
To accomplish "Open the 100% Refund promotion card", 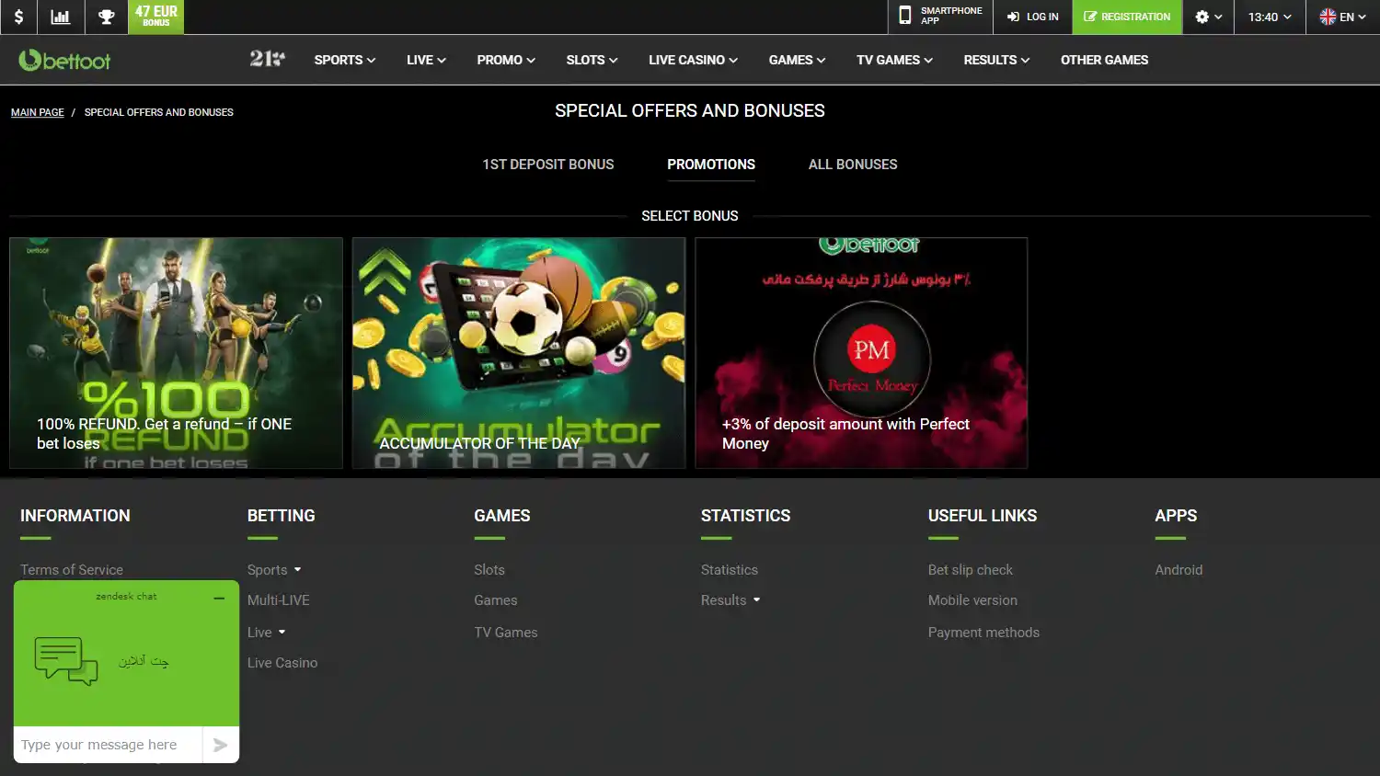I will 176,353.
